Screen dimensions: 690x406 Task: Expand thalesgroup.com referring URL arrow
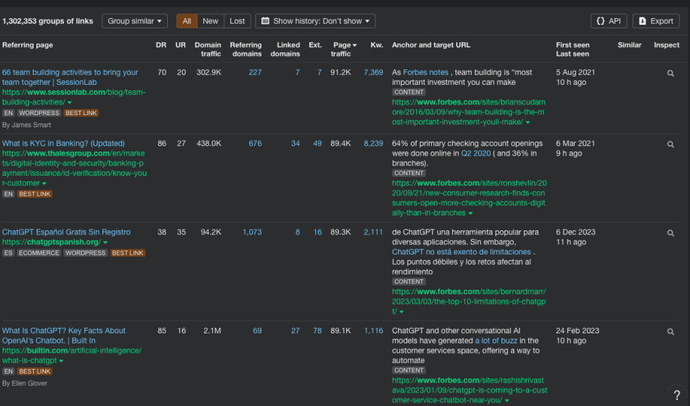click(x=44, y=183)
